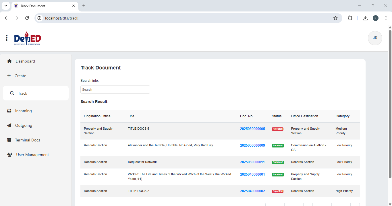Open the three-dot sidebar menu icon
Image resolution: width=392 pixels, height=206 pixels.
7,38
